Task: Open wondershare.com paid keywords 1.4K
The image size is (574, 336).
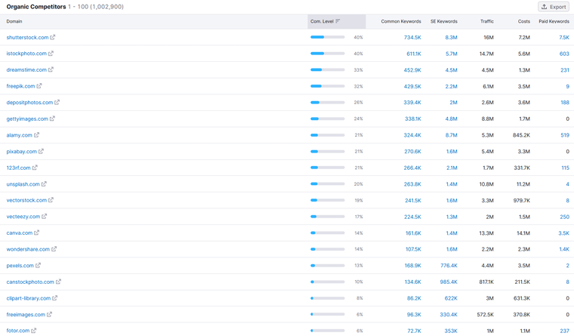Action: 564,249
